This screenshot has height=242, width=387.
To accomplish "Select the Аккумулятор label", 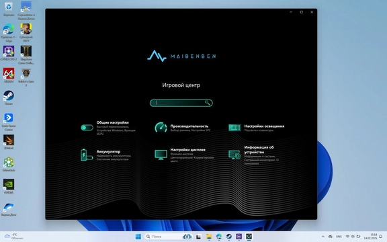I will (108, 152).
